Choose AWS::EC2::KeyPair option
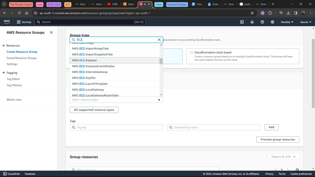The image size is (315, 177). [114, 78]
